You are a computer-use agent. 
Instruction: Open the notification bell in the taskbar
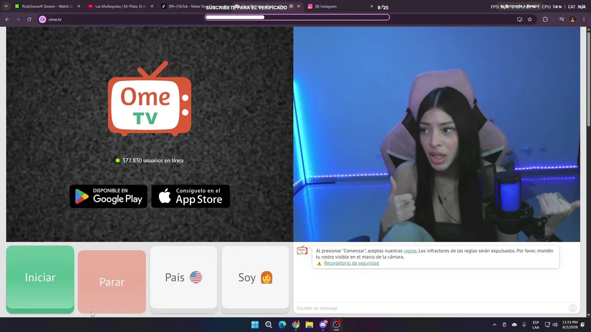(583, 325)
